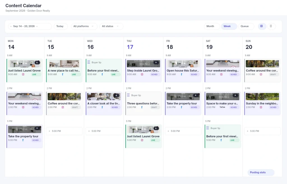Click Instagram icon on Monday 2 PM post

[23, 107]
